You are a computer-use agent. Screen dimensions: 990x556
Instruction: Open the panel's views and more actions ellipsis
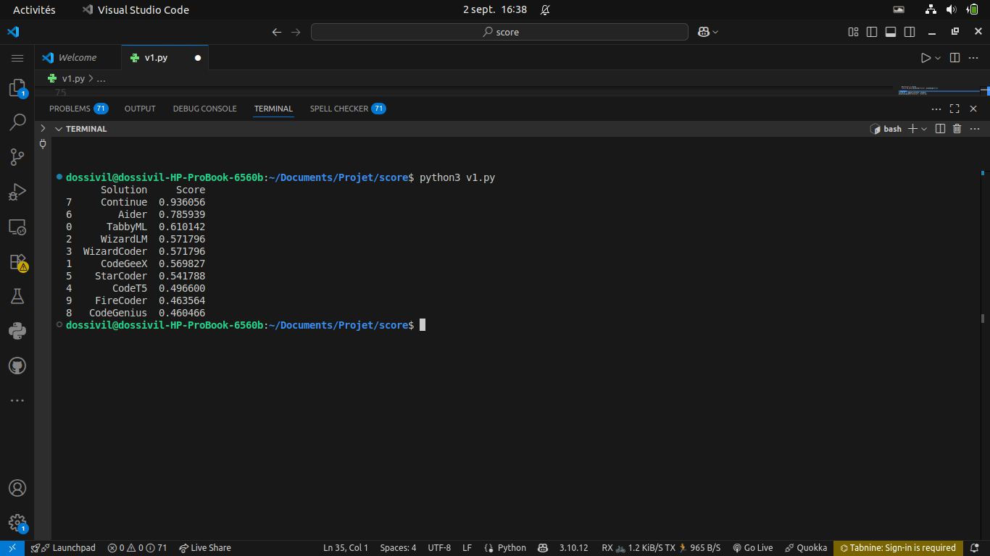[x=936, y=109]
